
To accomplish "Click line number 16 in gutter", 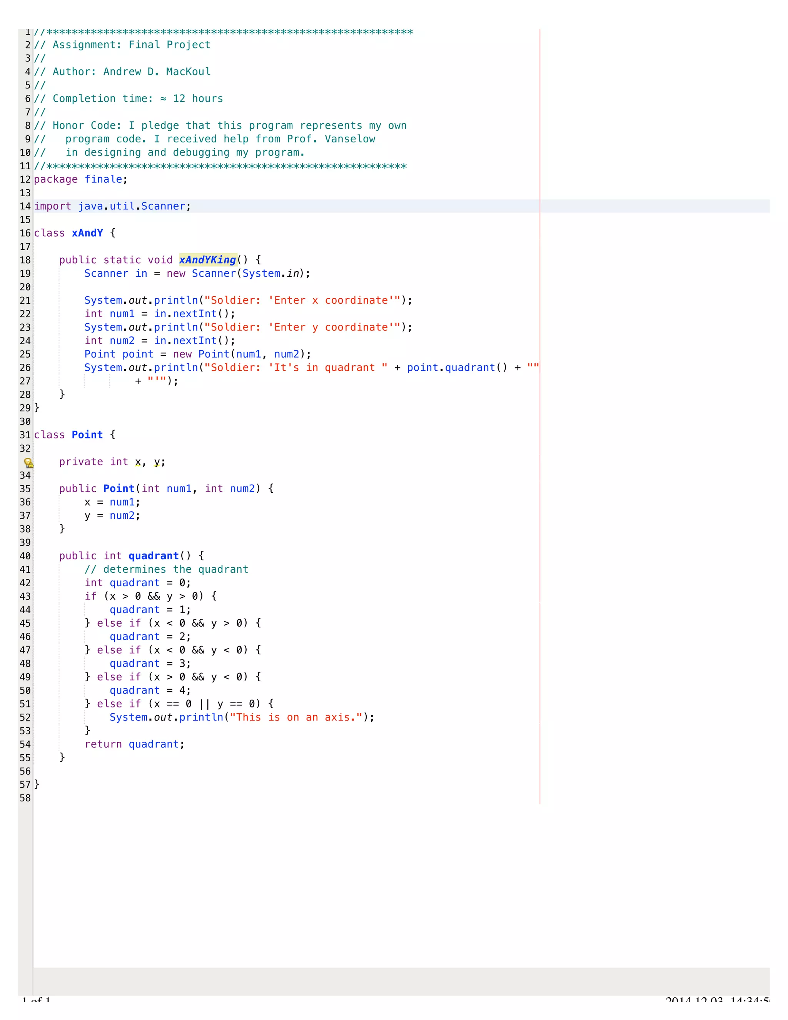I will 25,233.
